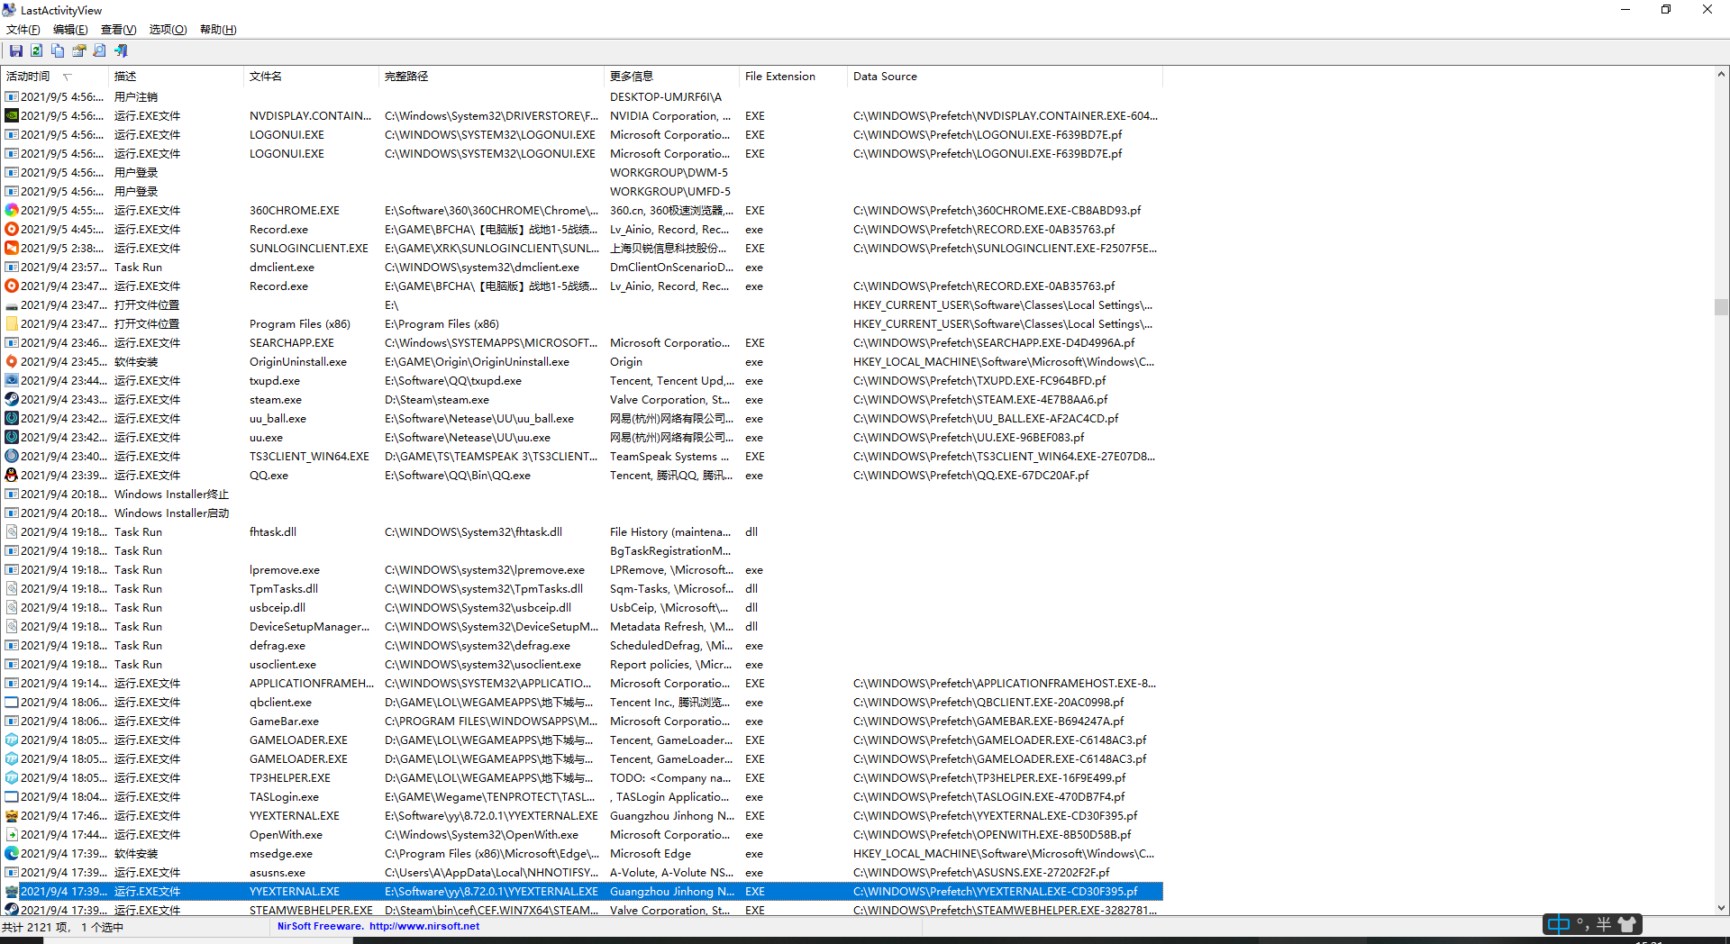
Task: Select the Windows Installer终止 row
Action: coord(582,495)
